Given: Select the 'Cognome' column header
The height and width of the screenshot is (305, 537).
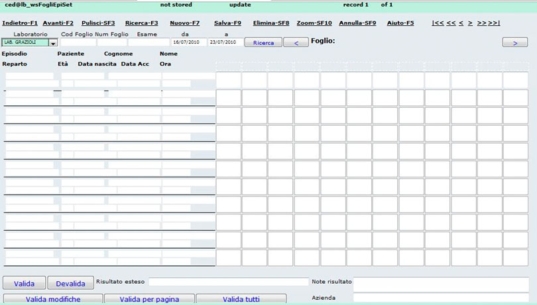Looking at the screenshot, I should 118,54.
